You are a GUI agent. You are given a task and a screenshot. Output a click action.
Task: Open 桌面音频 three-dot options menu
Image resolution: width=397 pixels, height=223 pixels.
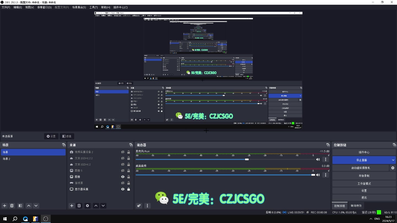(326, 175)
